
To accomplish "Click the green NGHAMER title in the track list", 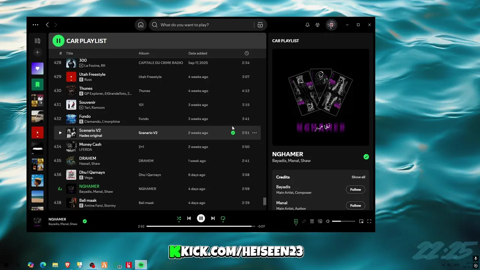I will [x=89, y=186].
